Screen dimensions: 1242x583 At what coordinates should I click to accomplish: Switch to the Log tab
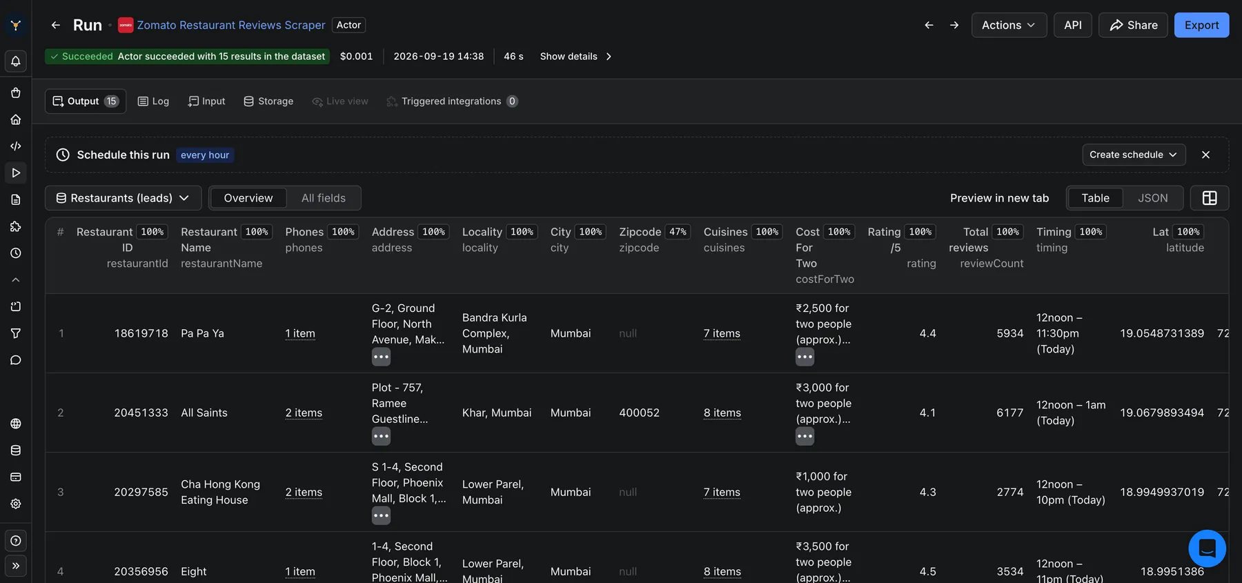point(153,101)
